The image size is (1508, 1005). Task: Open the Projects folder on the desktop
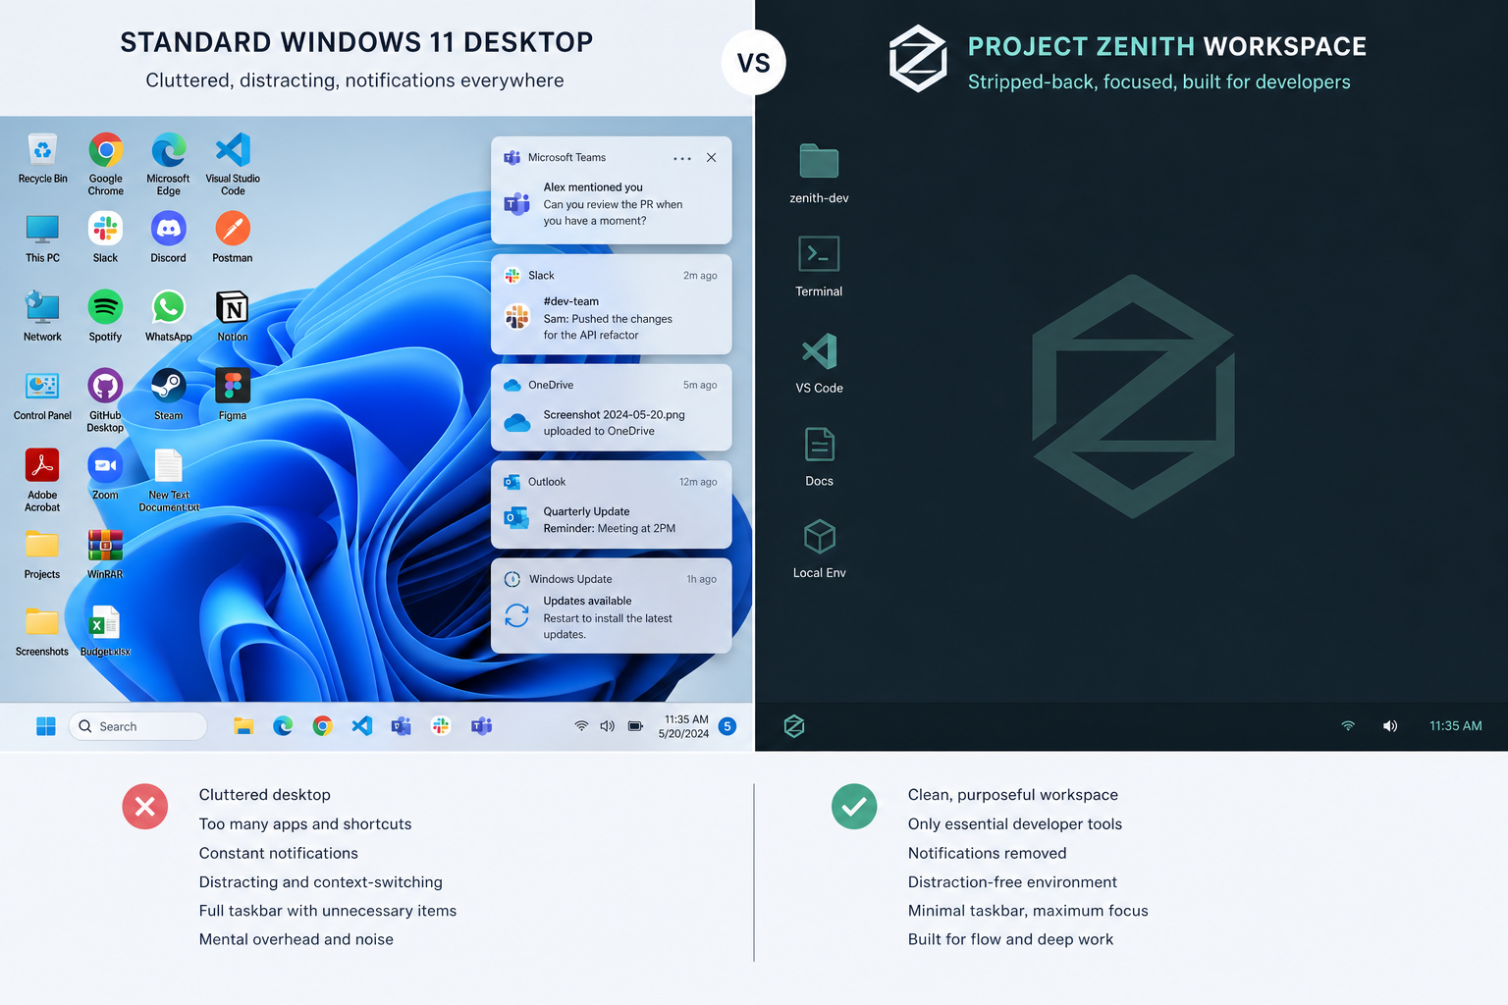(42, 545)
